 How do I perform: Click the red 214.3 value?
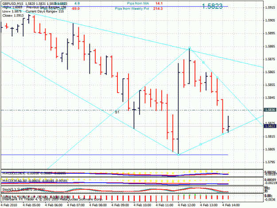158,8
